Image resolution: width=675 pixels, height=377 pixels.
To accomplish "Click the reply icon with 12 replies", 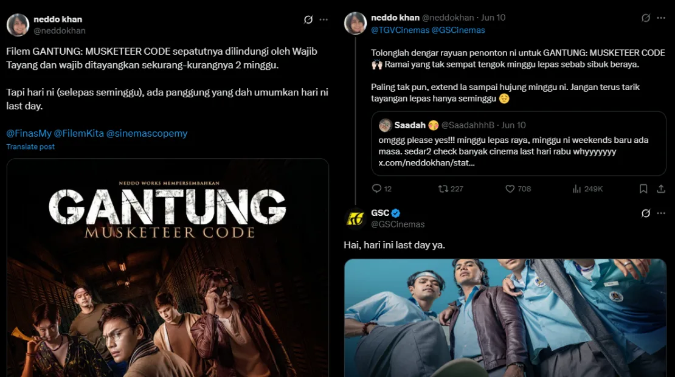I will (381, 188).
